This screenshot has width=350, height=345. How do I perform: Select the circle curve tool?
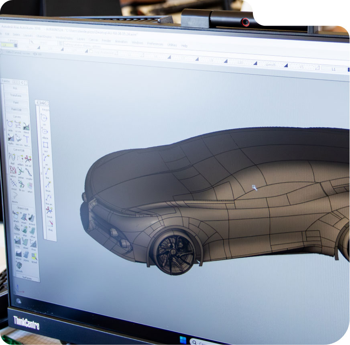click(10, 124)
